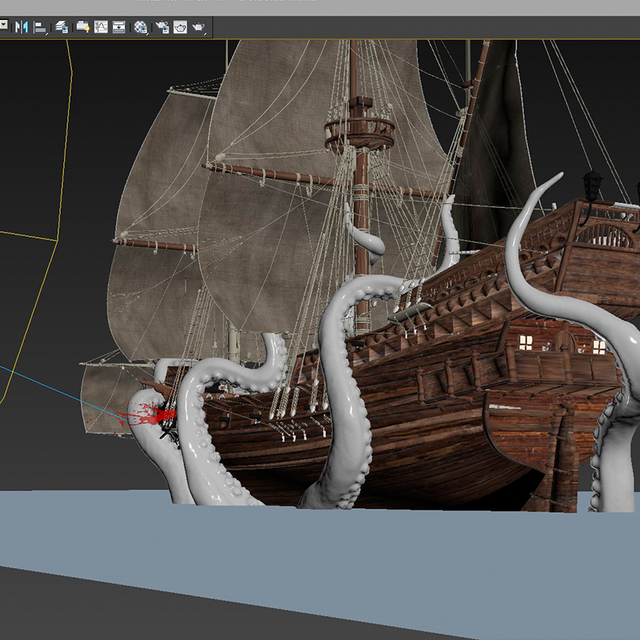Open the Material Editor

click(x=141, y=27)
